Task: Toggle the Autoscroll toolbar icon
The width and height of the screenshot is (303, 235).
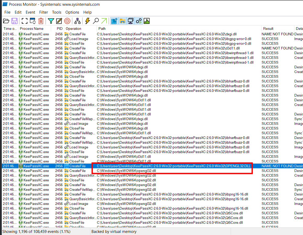Action: click(33, 21)
